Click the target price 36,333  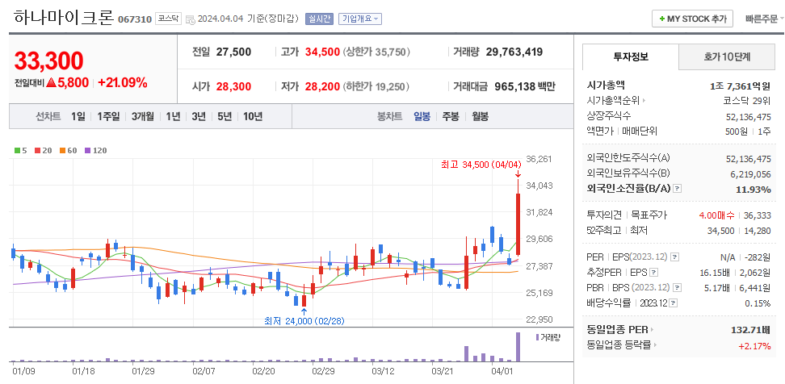point(758,215)
